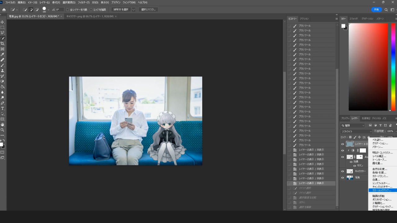Select the Paint Bucket tool
Image resolution: width=397 pixels, height=223 pixels.
pos(2,87)
